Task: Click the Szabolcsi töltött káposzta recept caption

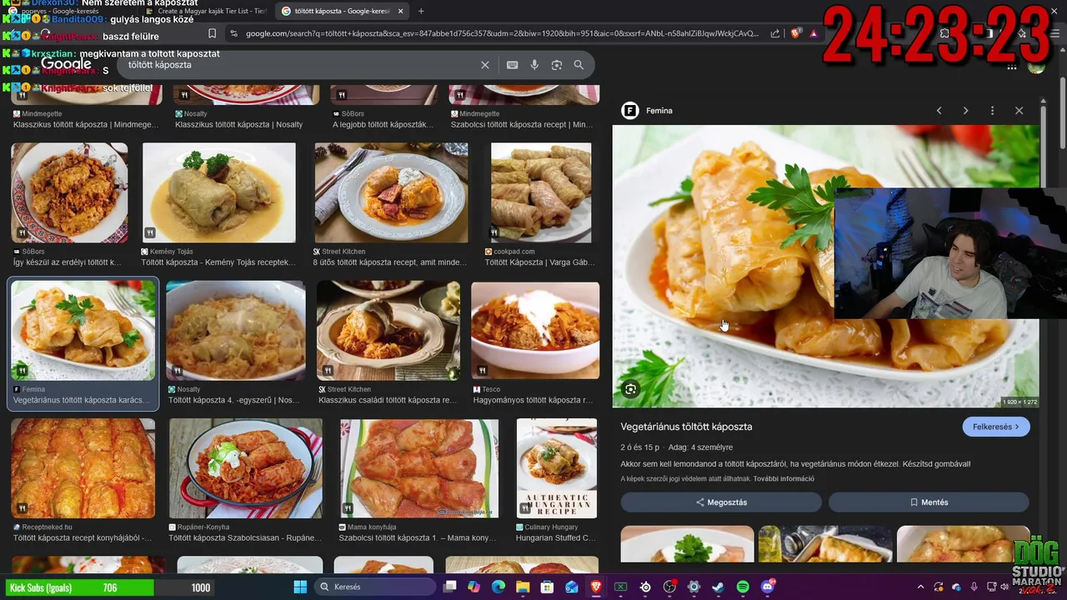Action: [522, 125]
